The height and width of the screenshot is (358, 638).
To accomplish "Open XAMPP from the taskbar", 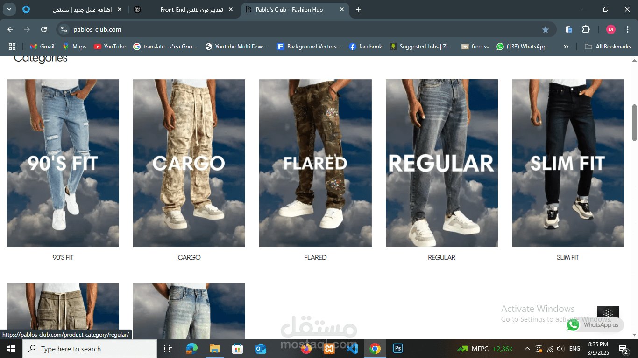I will tap(329, 349).
